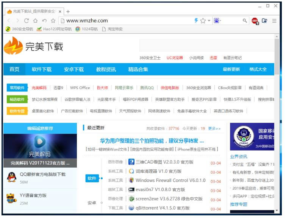Click the 词库清理器 app icon
The width and height of the screenshot is (286, 218).
point(131,171)
